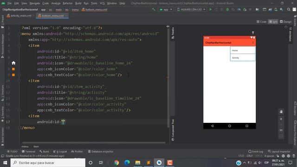Screen dimensions: 297x167
Task: Open the Tools menu
Action: 94,3
